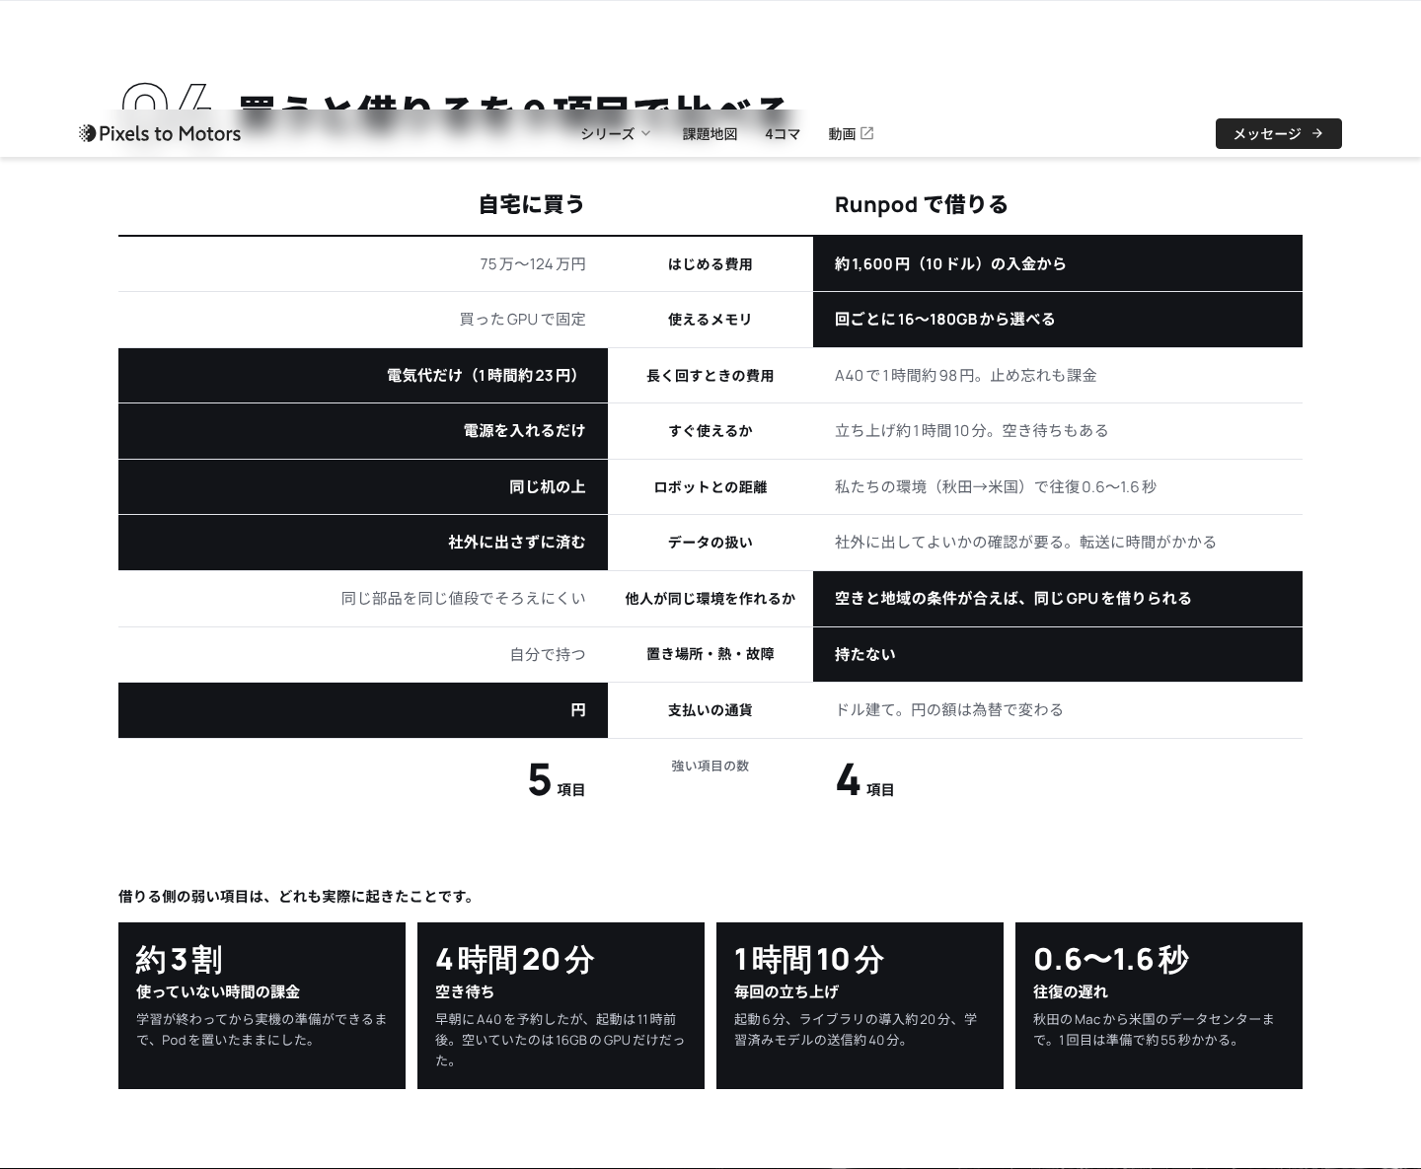This screenshot has width=1421, height=1169.
Task: Click the 他人が同じ環境を作れるか row label
Action: (x=710, y=599)
